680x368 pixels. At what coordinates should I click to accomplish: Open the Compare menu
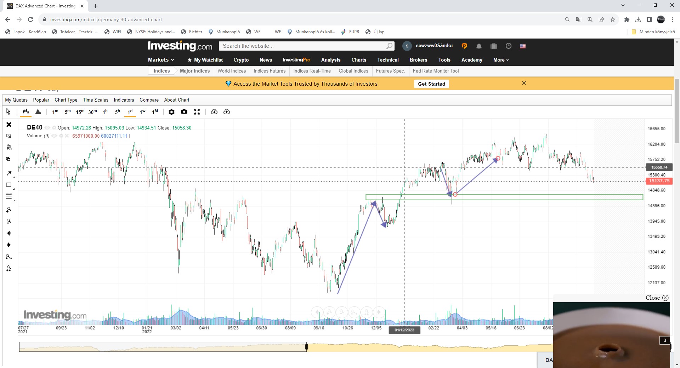pos(149,100)
